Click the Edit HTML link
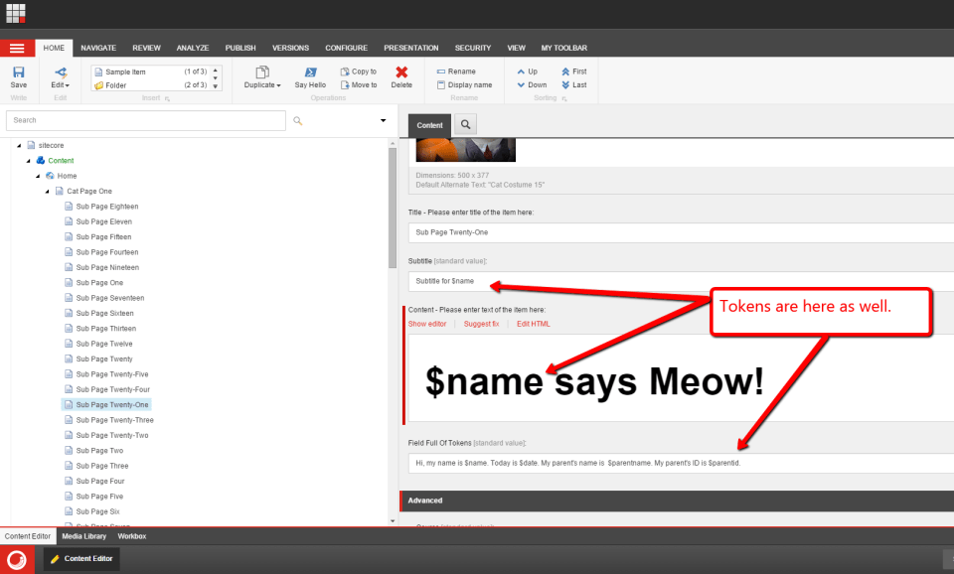Screen dimensions: 954x574 tap(533, 324)
